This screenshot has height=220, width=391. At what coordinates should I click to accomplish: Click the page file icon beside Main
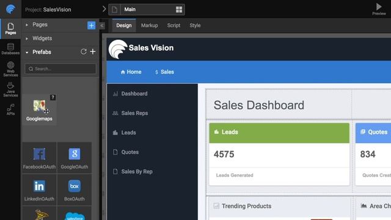pyautogui.click(x=114, y=10)
